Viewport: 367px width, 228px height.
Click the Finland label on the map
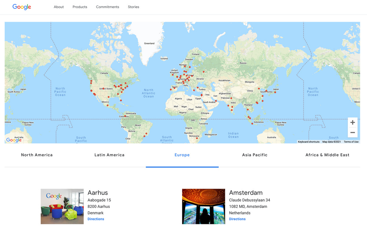coord(196,54)
